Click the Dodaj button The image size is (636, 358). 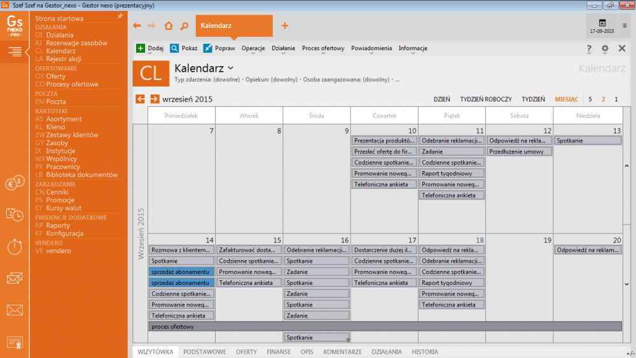click(x=150, y=48)
